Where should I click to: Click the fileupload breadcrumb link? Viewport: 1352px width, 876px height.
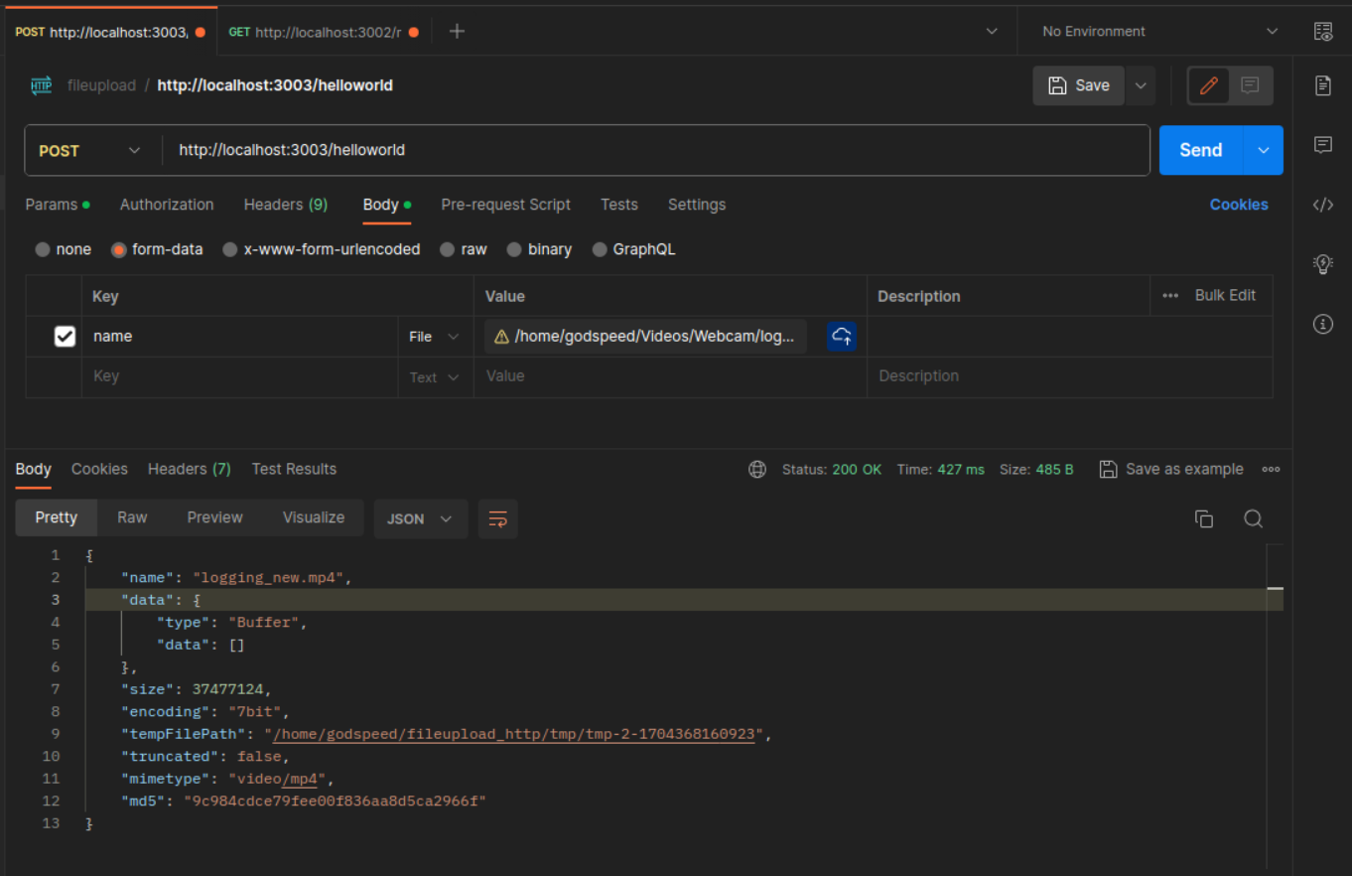(x=101, y=85)
